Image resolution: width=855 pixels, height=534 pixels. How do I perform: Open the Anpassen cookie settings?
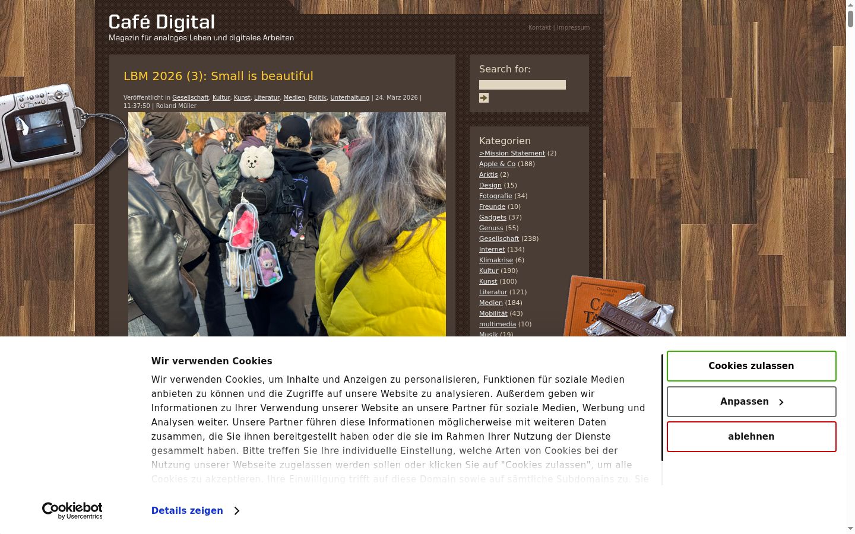[751, 402]
